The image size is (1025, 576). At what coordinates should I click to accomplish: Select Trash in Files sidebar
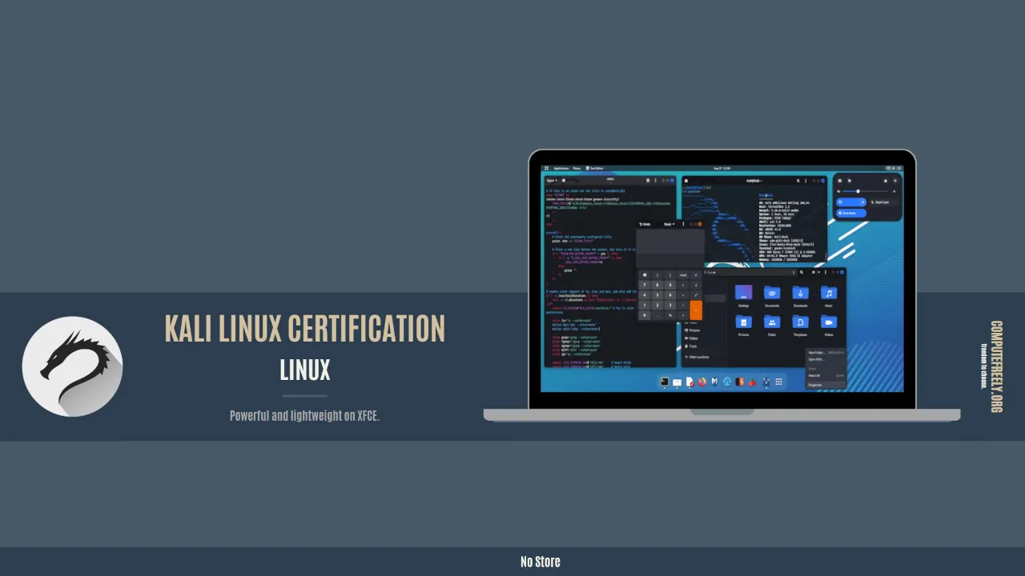(690, 346)
